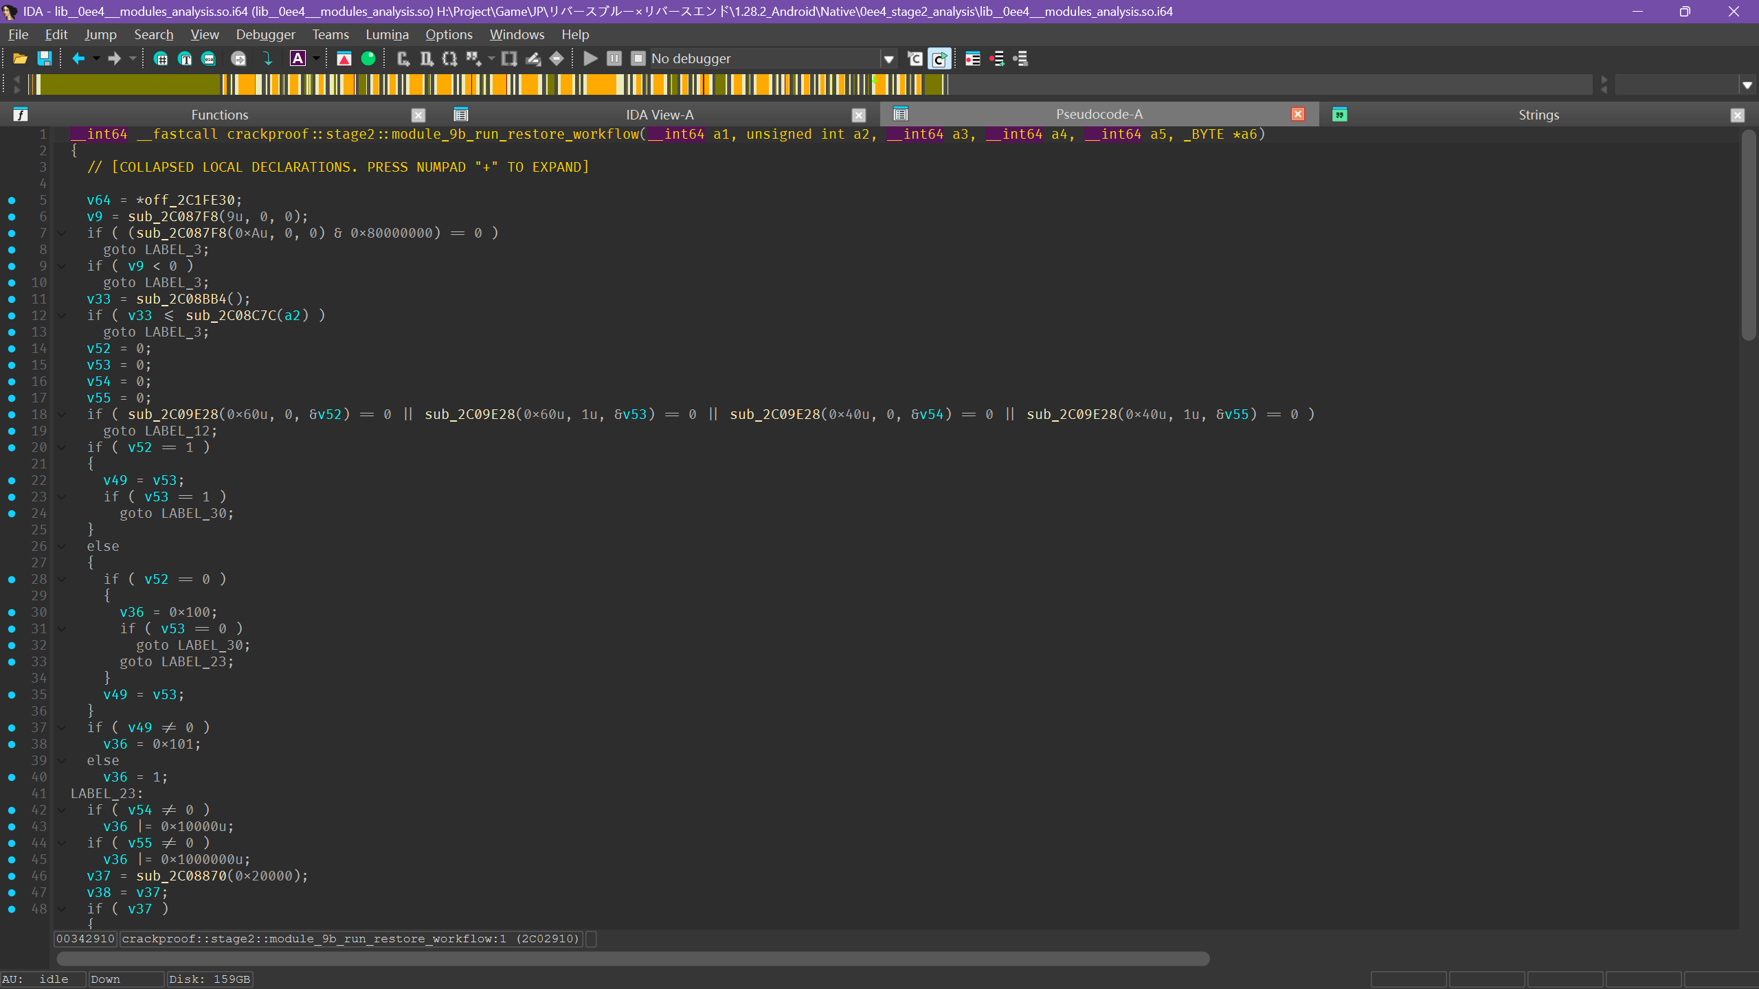Open the breakpoint list icon
Image resolution: width=1759 pixels, height=989 pixels.
(x=972, y=59)
